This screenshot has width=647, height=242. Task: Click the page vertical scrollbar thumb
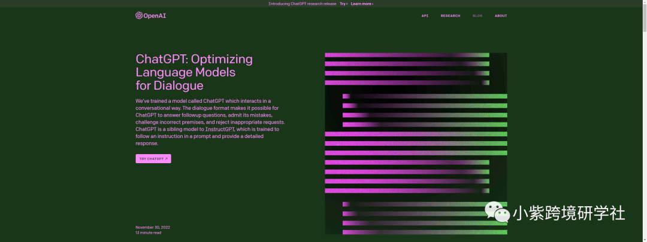644,19
